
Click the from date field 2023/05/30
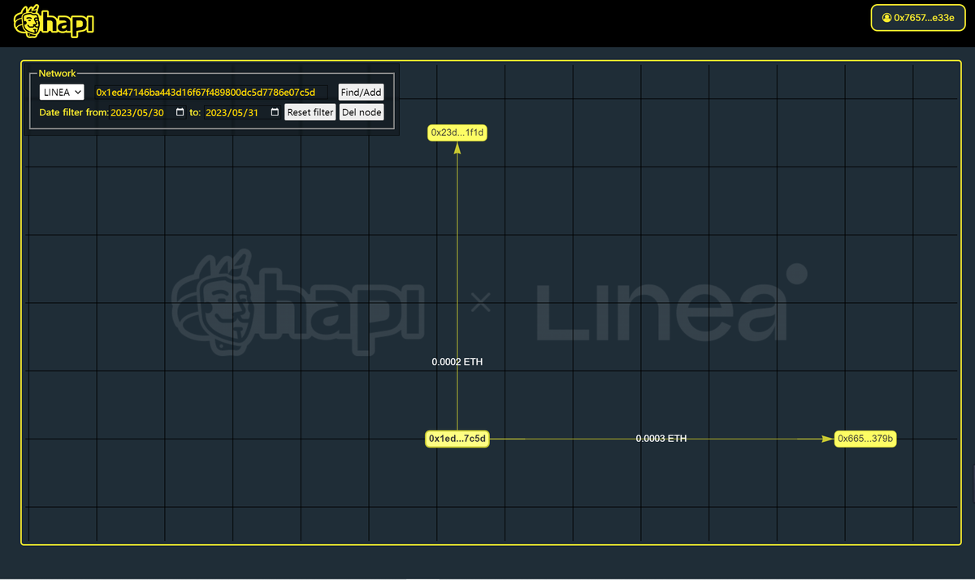(147, 112)
